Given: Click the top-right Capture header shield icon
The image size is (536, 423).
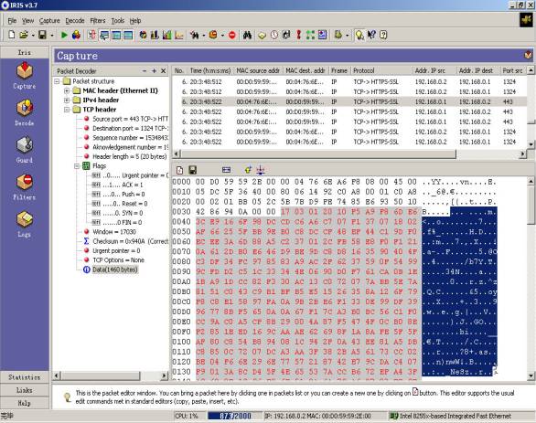Looking at the screenshot, I should pos(528,55).
